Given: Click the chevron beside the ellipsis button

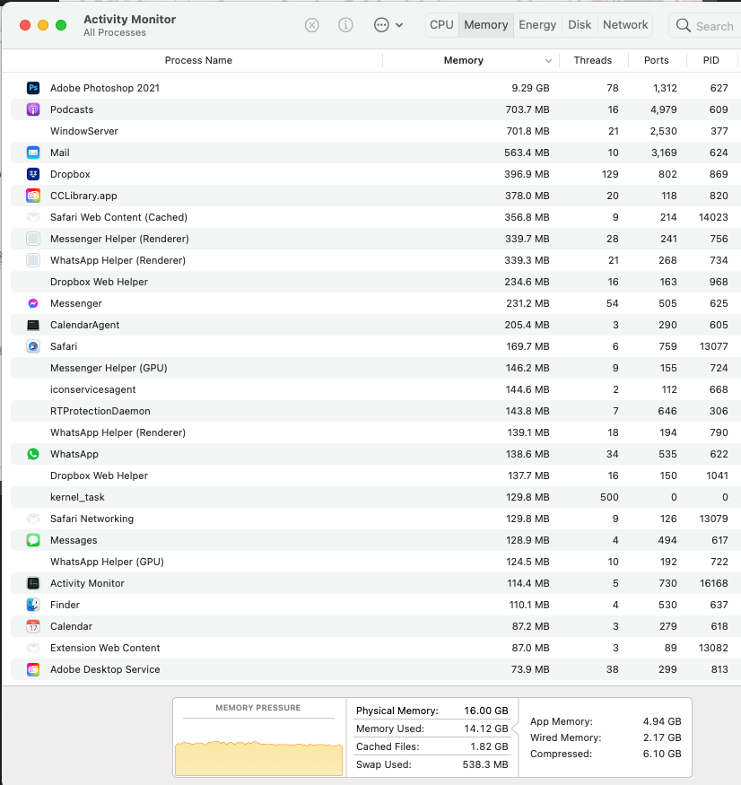Looking at the screenshot, I should (399, 25).
